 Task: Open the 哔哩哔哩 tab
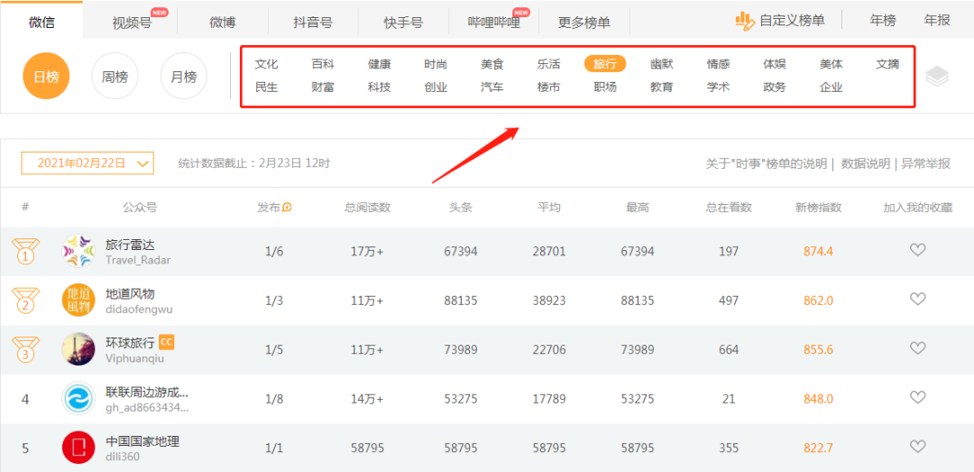pyautogui.click(x=493, y=23)
